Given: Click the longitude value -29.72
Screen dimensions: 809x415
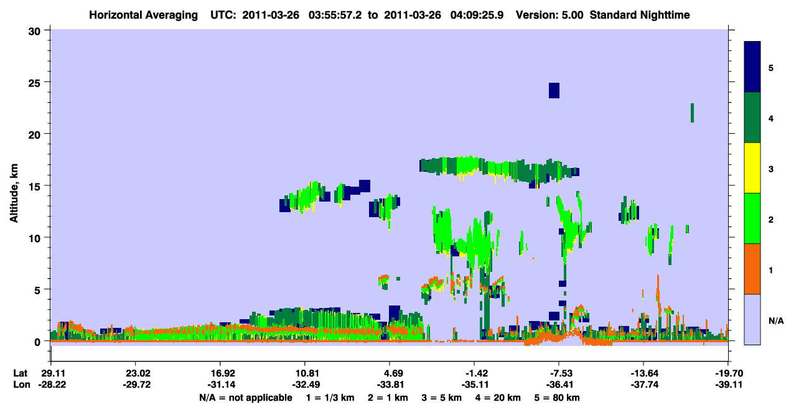Looking at the screenshot, I should [135, 385].
